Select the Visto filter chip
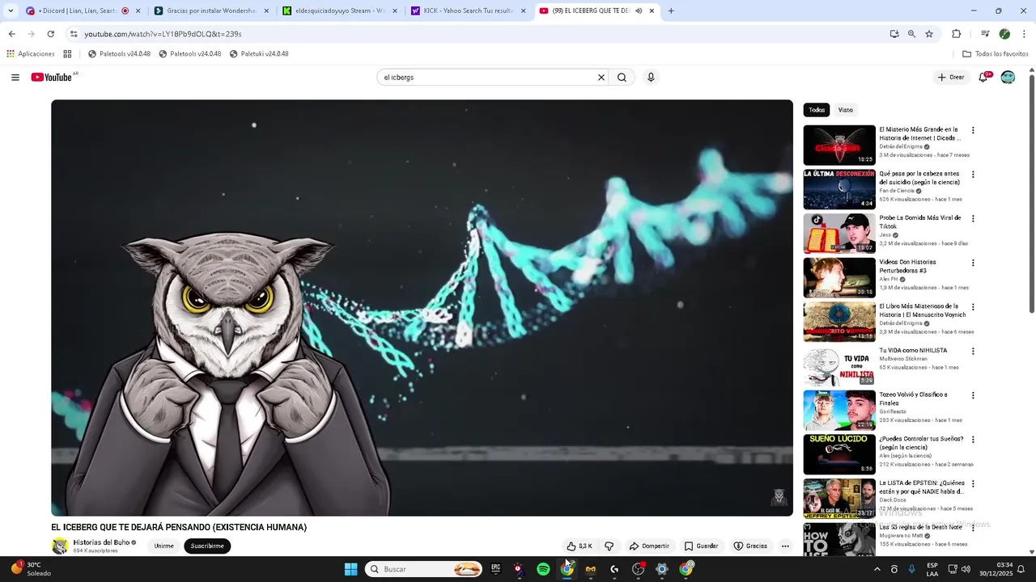Image resolution: width=1036 pixels, height=582 pixels. (x=845, y=110)
